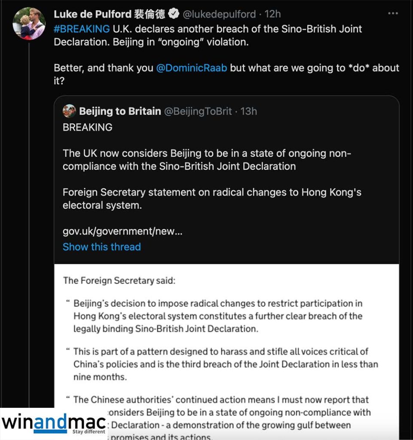Click "Show this thread"
Screen dimensions: 413x440
click(x=102, y=247)
